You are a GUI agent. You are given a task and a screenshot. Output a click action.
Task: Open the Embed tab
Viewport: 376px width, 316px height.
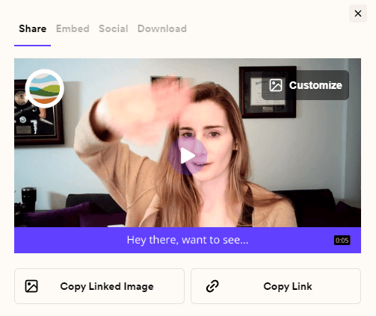point(73,28)
